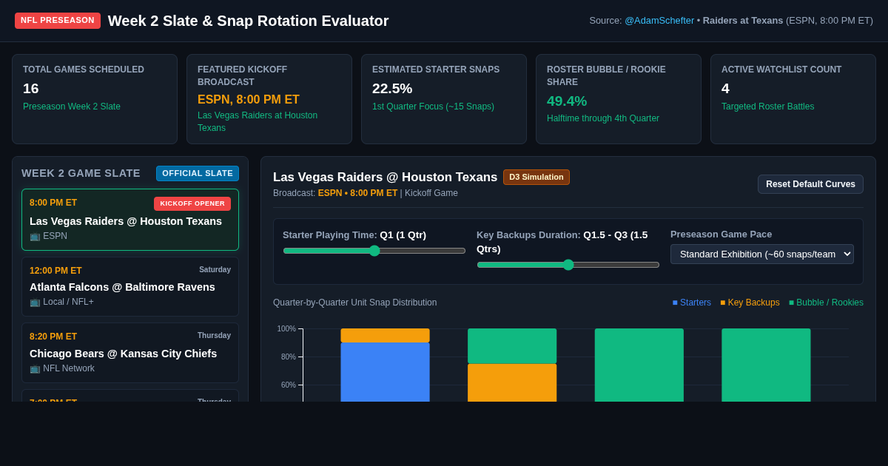The height and width of the screenshot is (466, 888).
Task: Click Reset Default Curves button
Action: 810,184
